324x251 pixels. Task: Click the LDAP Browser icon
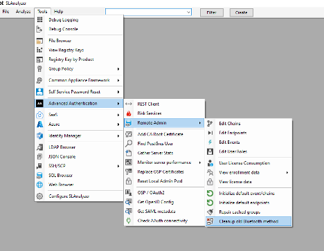(39, 147)
